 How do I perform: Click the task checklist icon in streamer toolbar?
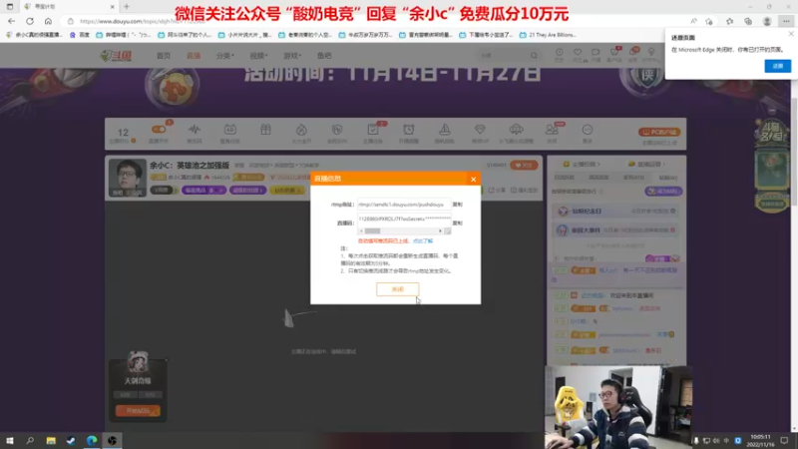pos(373,130)
